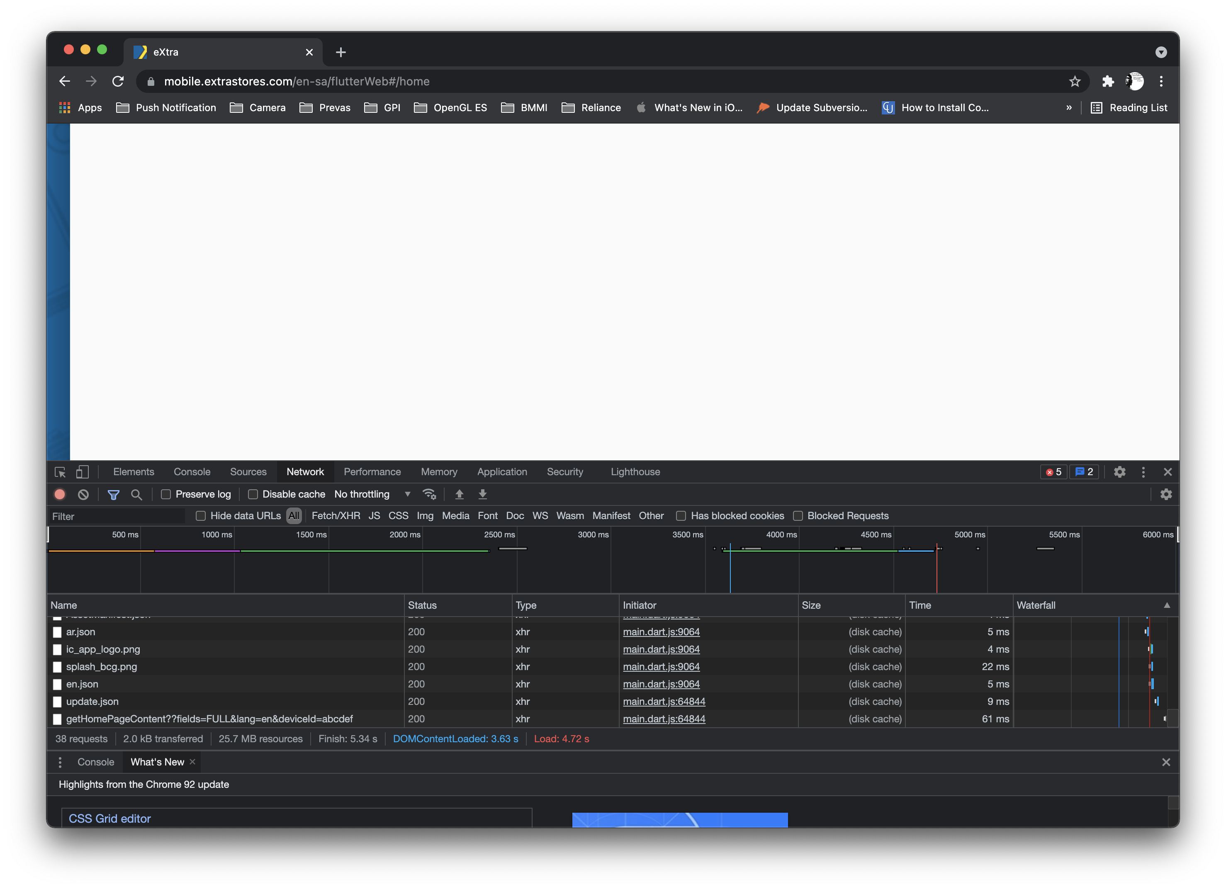Image resolution: width=1226 pixels, height=889 pixels.
Task: Open DevTools settings gear
Action: click(1119, 472)
